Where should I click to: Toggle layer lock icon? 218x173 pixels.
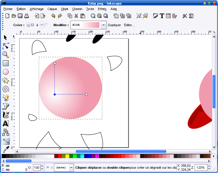point(52,167)
